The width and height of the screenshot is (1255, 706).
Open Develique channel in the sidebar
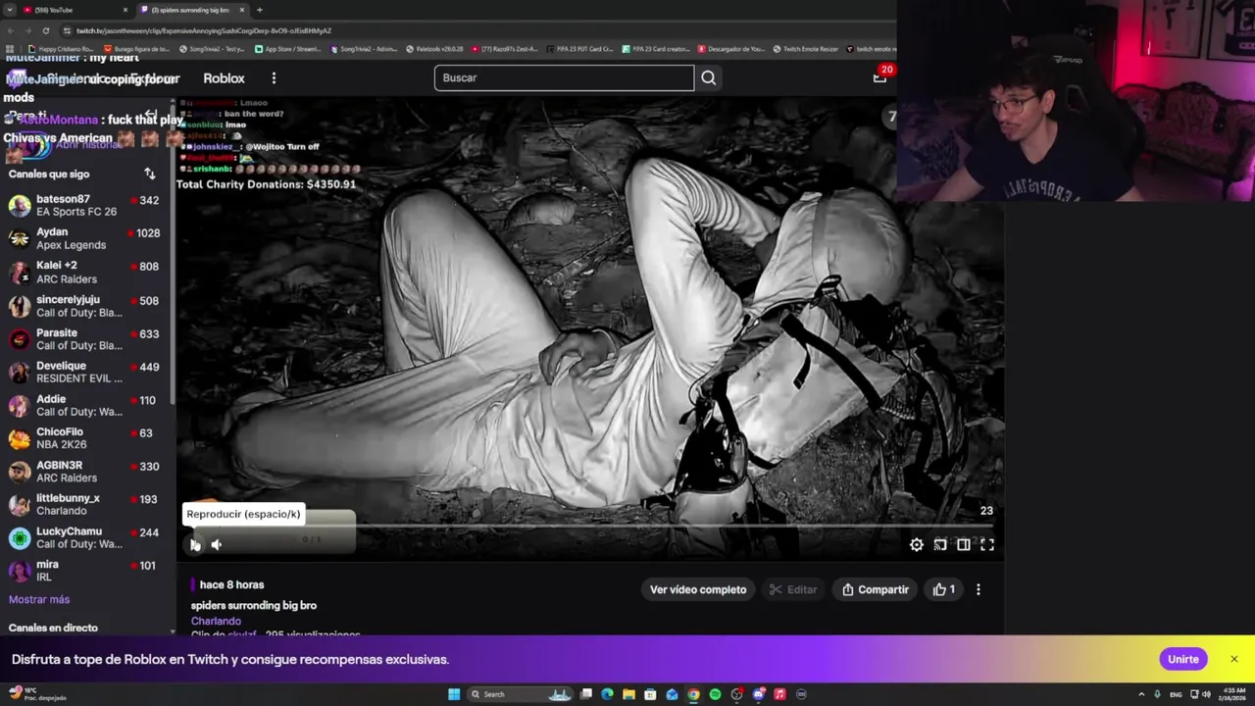pyautogui.click(x=85, y=372)
